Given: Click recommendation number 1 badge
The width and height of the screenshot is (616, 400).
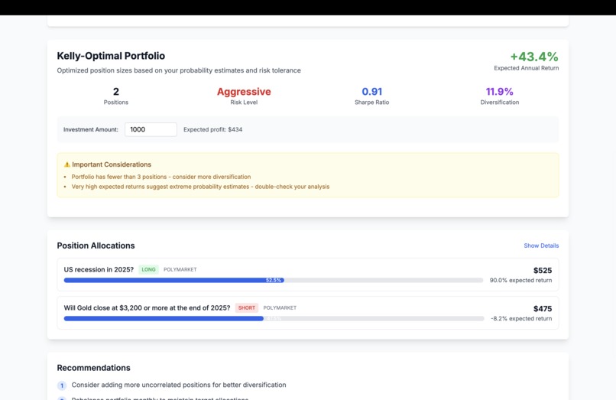Looking at the screenshot, I should pos(62,385).
